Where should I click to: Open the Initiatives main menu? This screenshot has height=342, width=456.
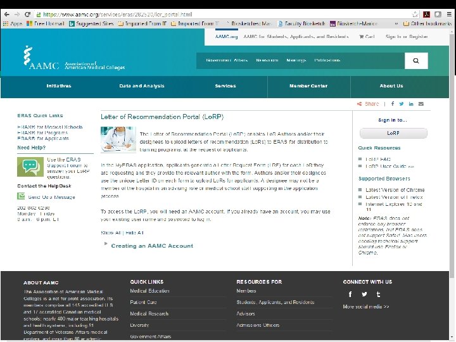59,85
